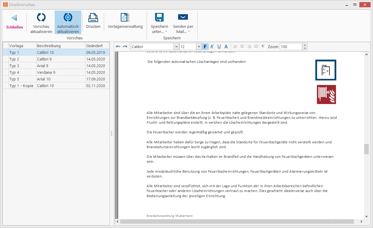Click Senden per Mail envelope icon
The image size is (373, 228).
(x=183, y=17)
